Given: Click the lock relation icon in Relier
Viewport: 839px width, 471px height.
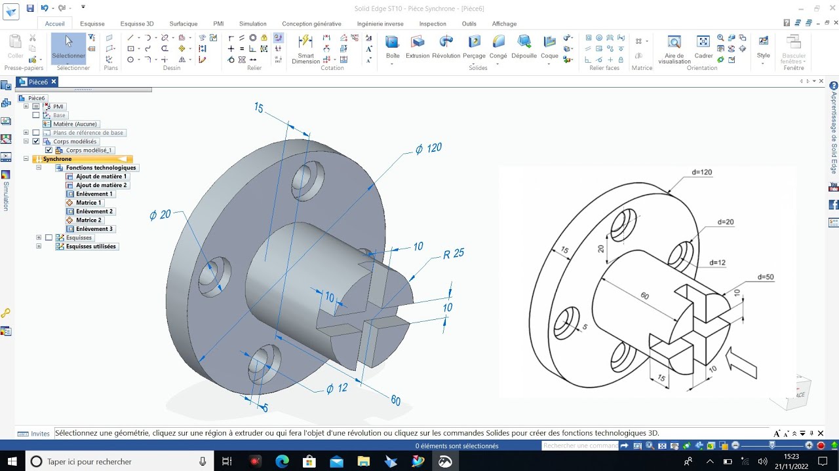Looking at the screenshot, I should click(263, 38).
